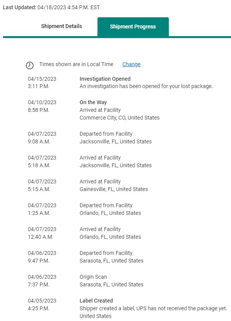Click the shipper created a label message
The width and height of the screenshot is (231, 321).
click(153, 308)
